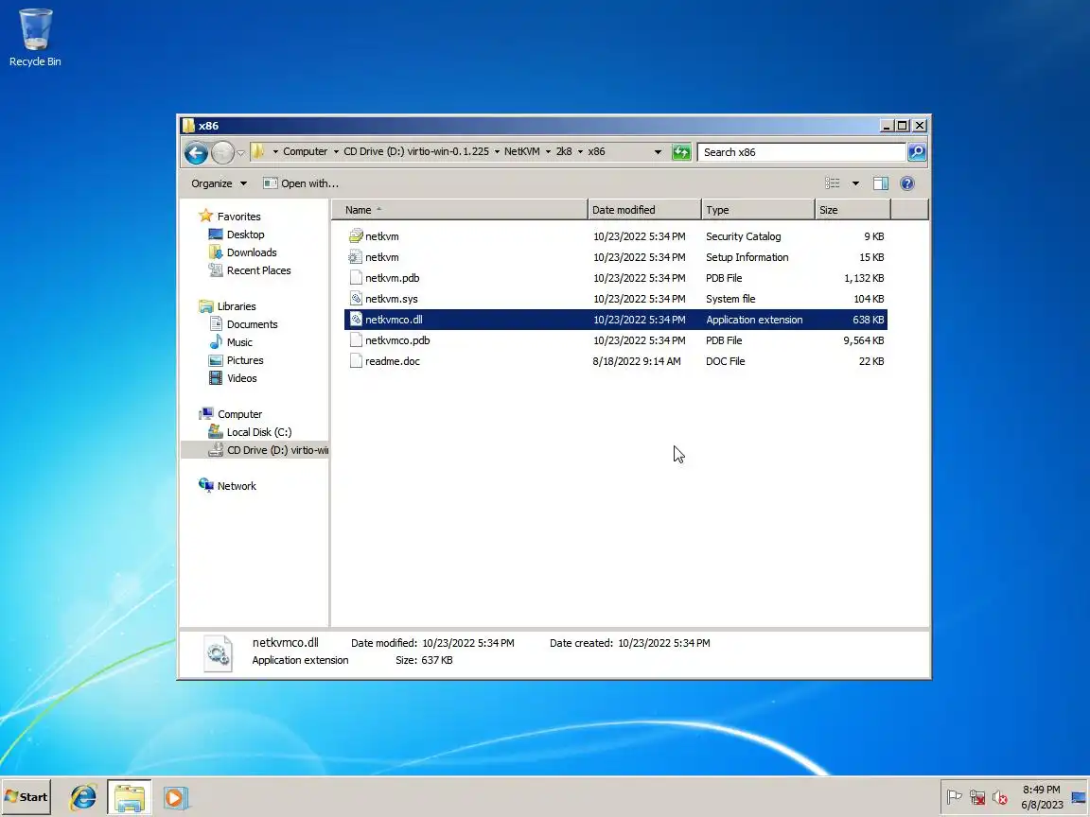Open the address bar previous locations dropdown
1090x817 pixels.
click(658, 152)
